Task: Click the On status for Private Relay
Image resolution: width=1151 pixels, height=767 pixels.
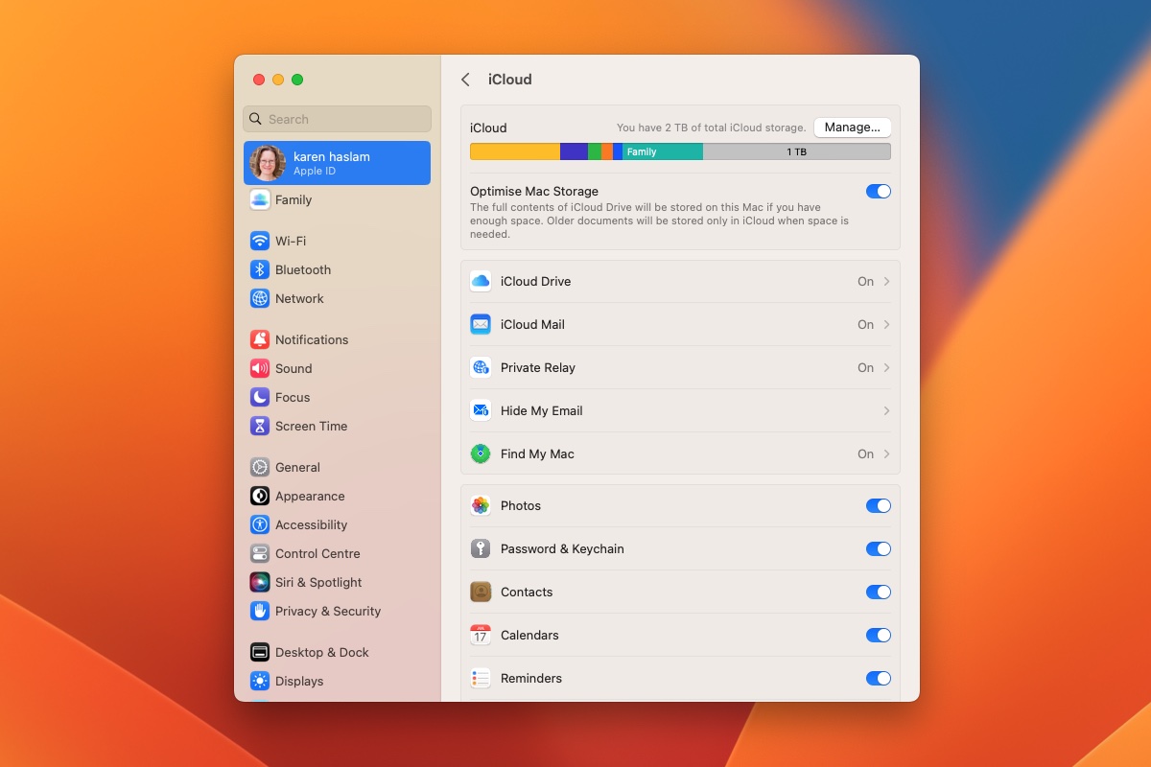Action: pyautogui.click(x=865, y=367)
